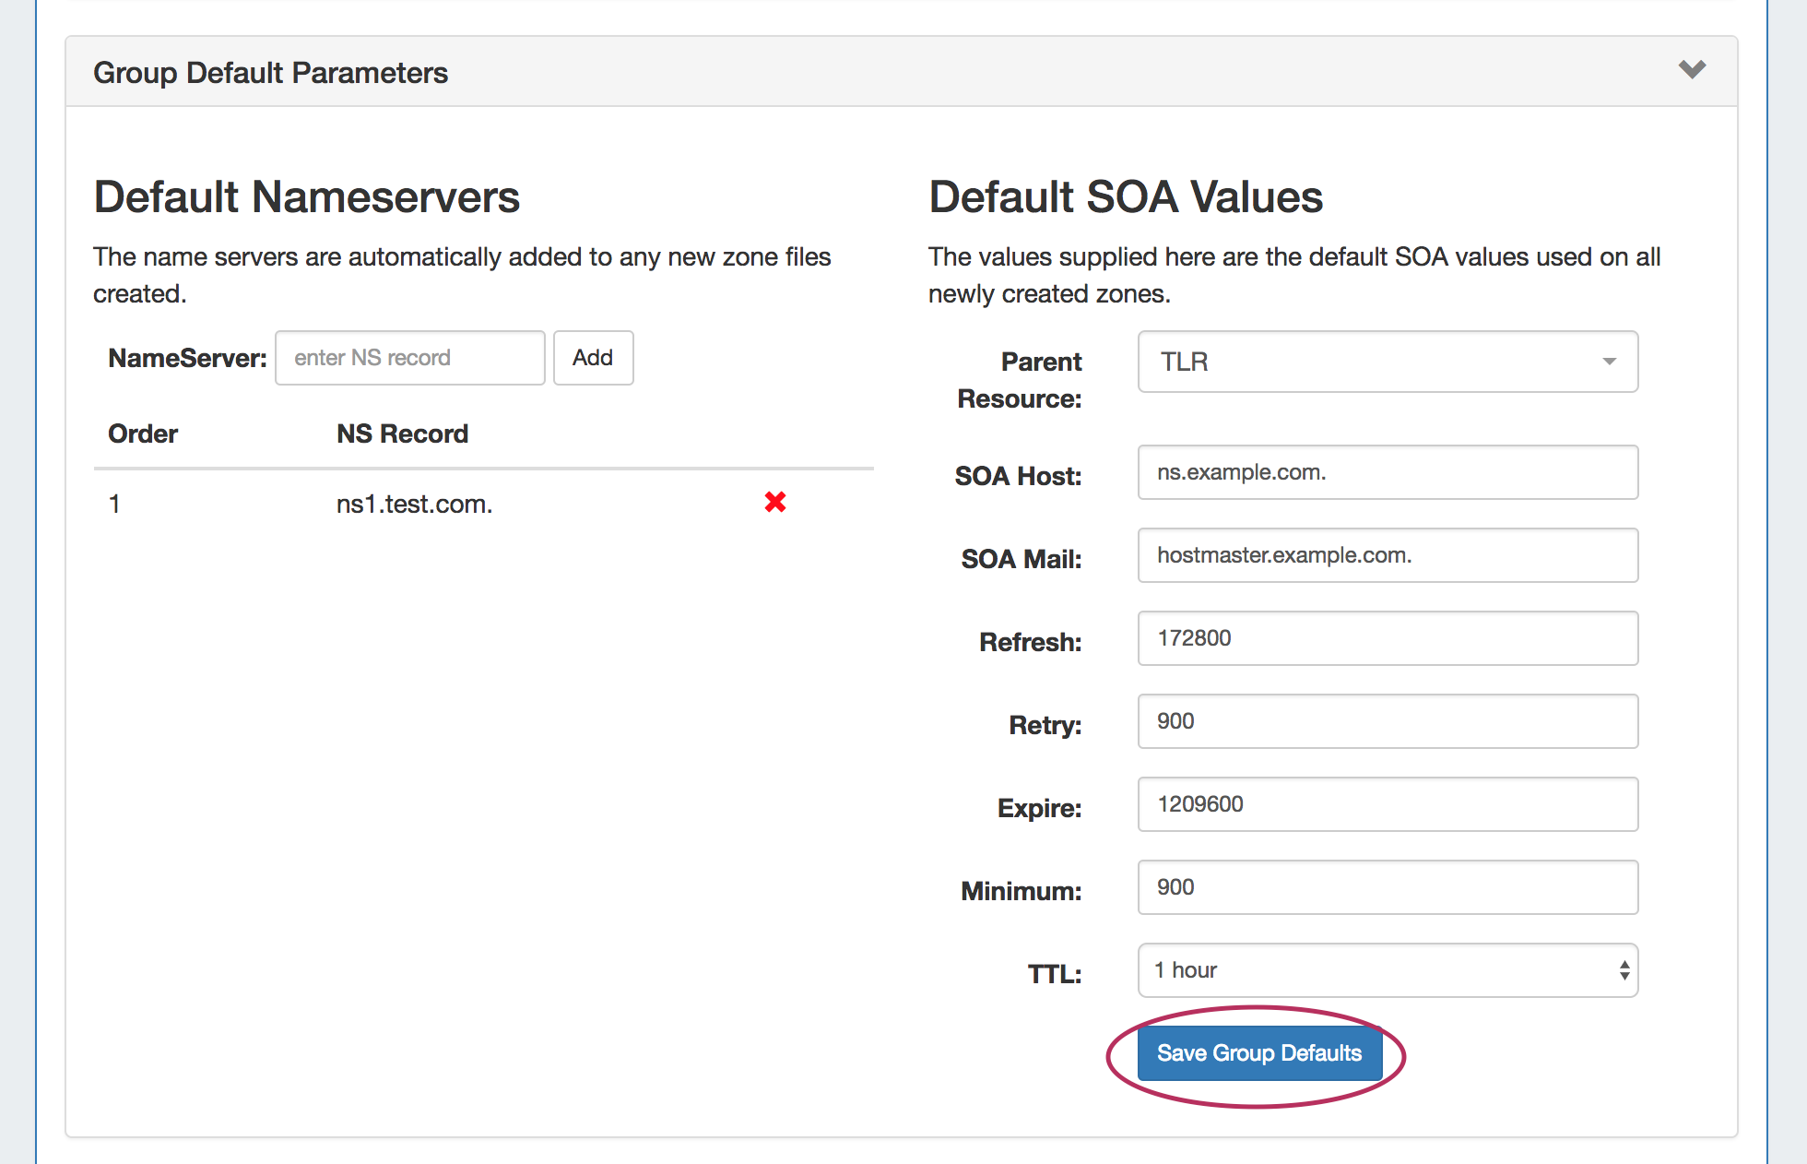Open the TTL 1 hour dropdown
This screenshot has width=1807, height=1164.
(x=1387, y=970)
